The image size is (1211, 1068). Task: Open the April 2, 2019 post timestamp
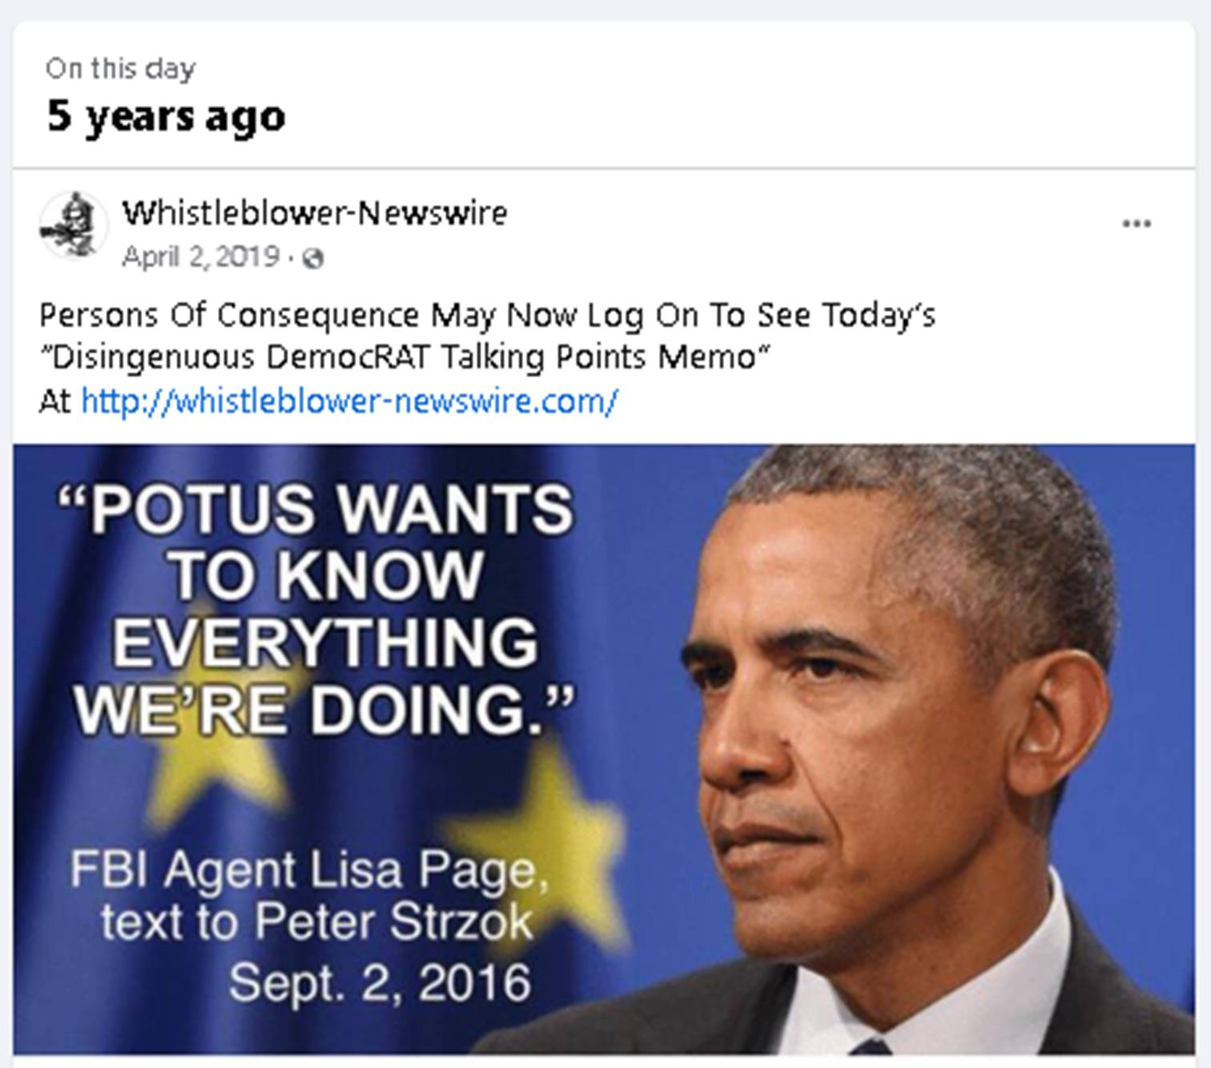tap(201, 257)
